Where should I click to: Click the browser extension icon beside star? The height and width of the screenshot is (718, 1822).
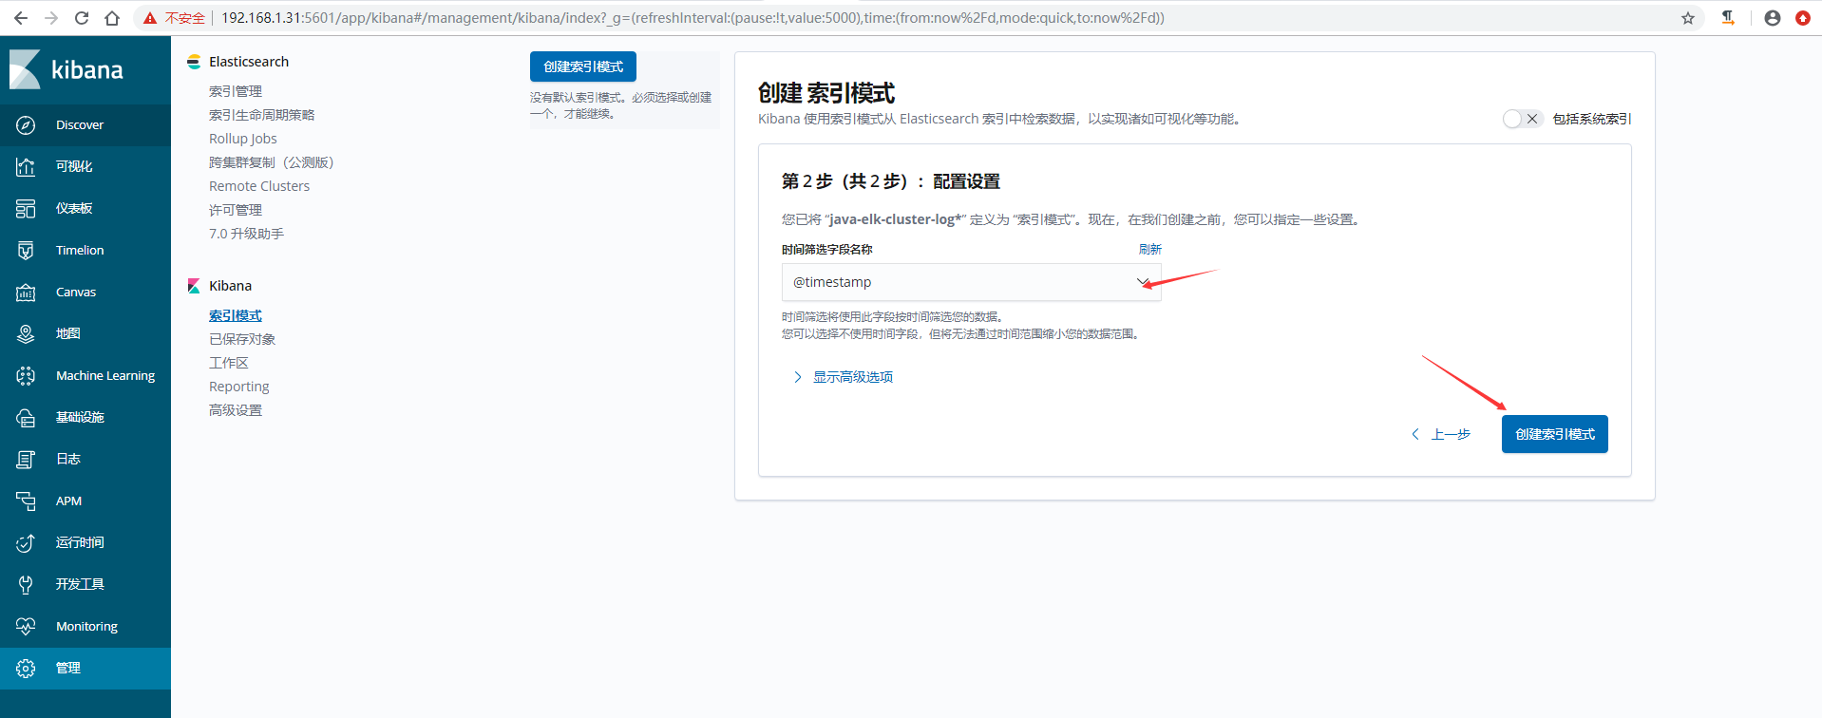(1728, 18)
